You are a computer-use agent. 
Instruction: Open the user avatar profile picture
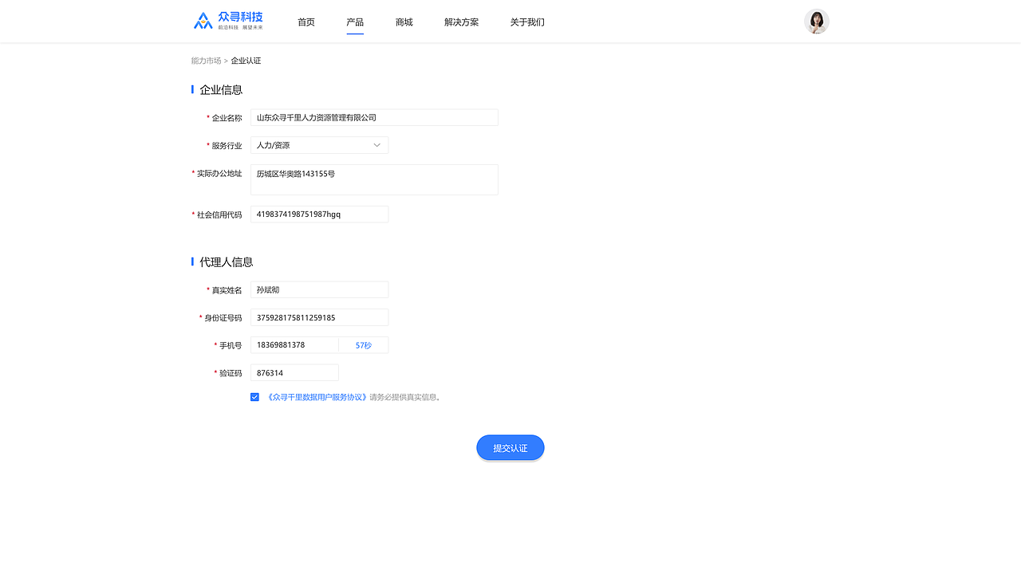pyautogui.click(x=816, y=21)
